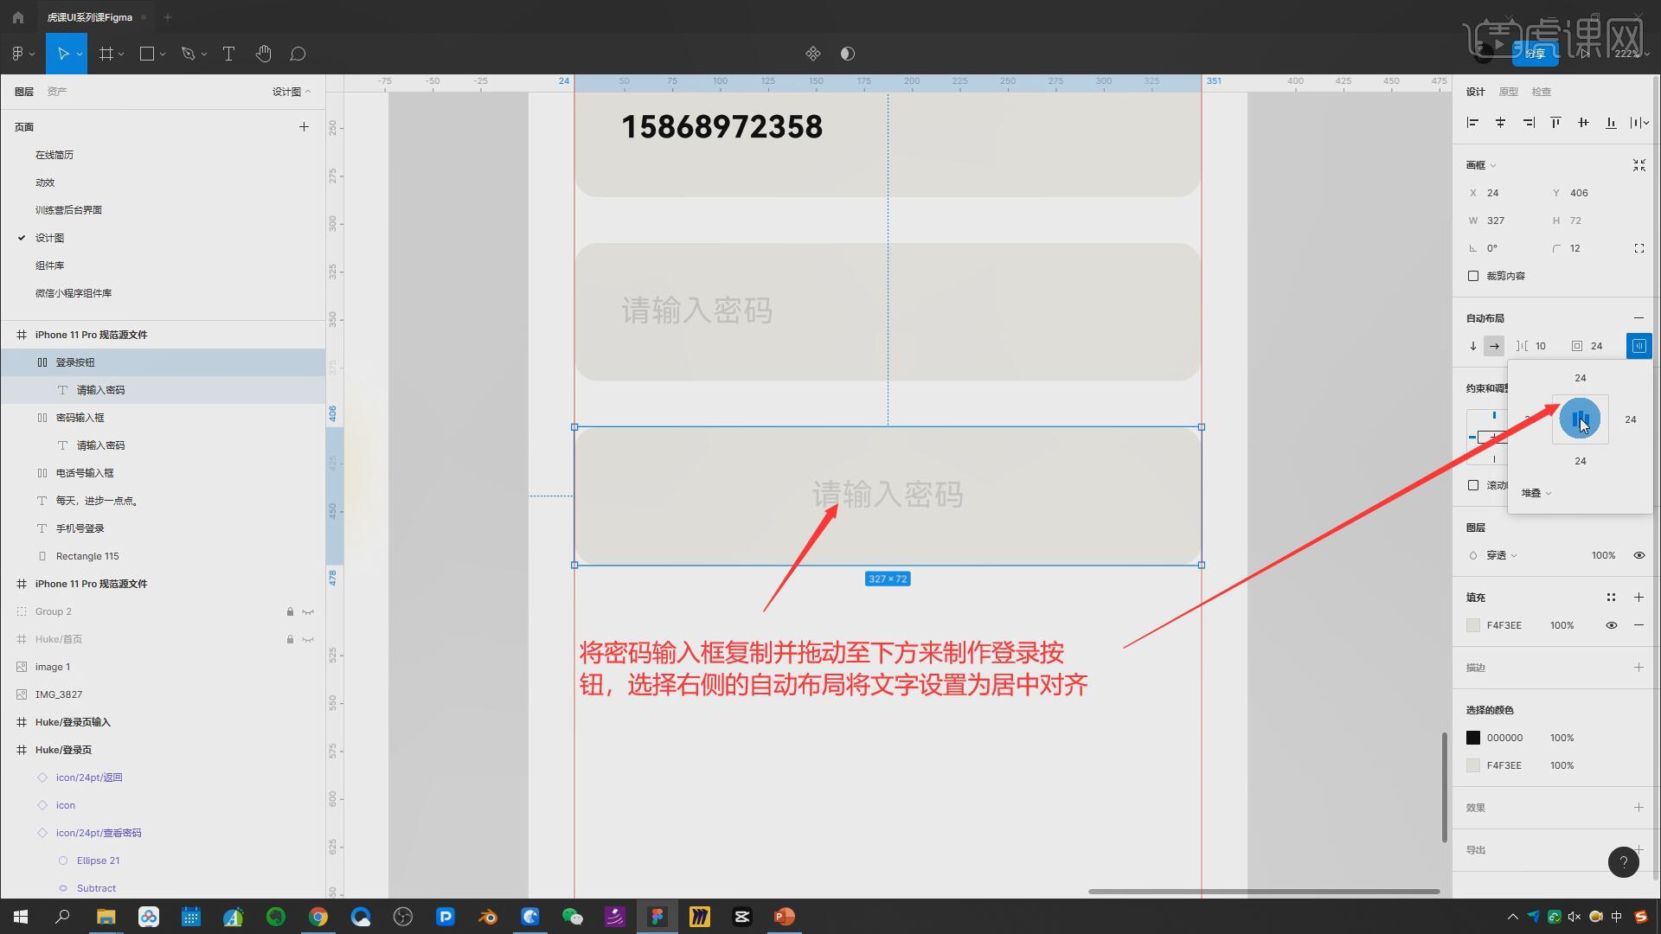Image resolution: width=1661 pixels, height=934 pixels.
Task: Toggle layer visibility eye beside 100% opacity
Action: (x=1639, y=555)
